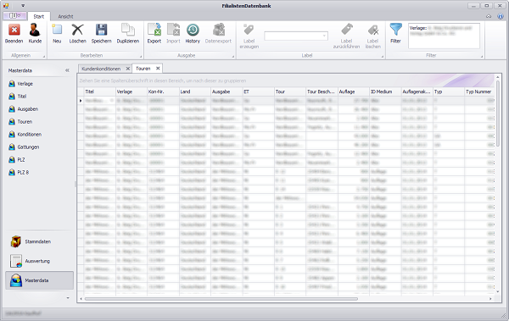Image resolution: width=509 pixels, height=321 pixels.
Task: Expand the Ausgabe group launcher
Action: click(232, 57)
